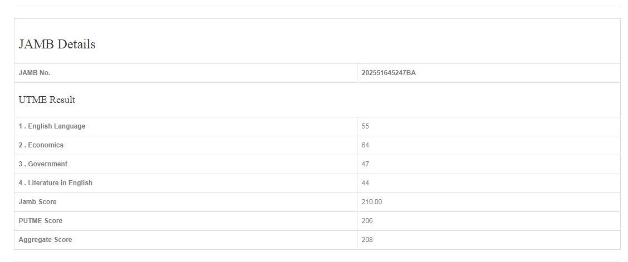The image size is (628, 262).
Task: Click the horizontal divider below the scores table
Action: (x=317, y=261)
